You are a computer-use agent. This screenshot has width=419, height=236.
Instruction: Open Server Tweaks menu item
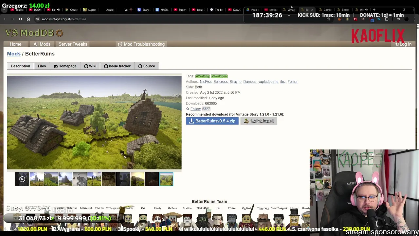(73, 44)
